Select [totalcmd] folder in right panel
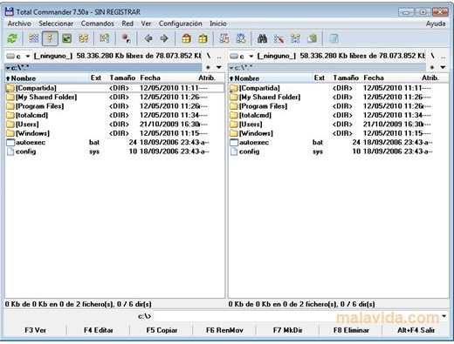 point(339,115)
